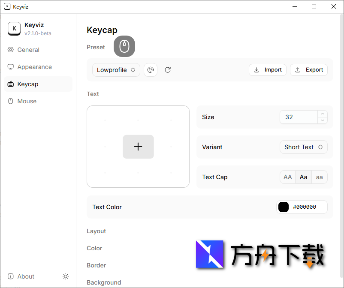The width and height of the screenshot is (344, 288).
Task: Open the black Text Color swatch
Action: 283,207
